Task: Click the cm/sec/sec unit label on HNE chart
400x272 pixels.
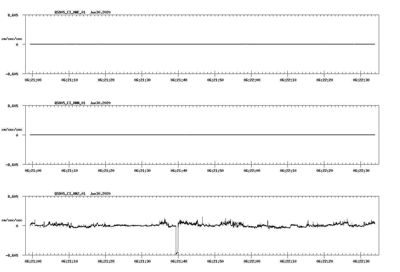Action: pos(12,39)
